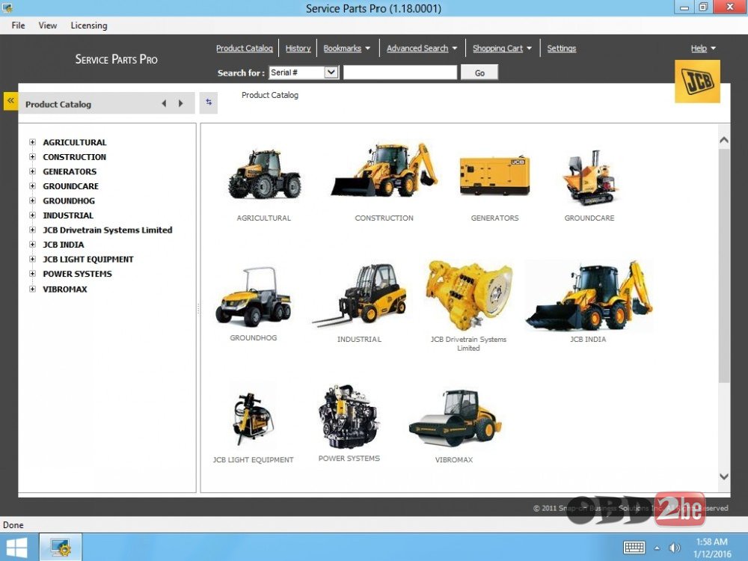The height and width of the screenshot is (561, 748).
Task: Open the AGRICULTURAL tractor thumbnail
Action: click(x=264, y=174)
